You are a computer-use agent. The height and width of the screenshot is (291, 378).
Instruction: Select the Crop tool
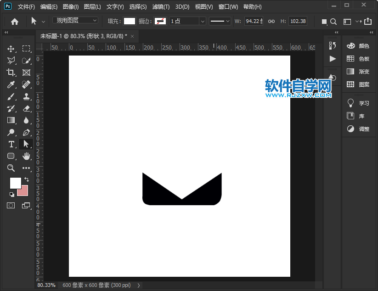click(11, 73)
